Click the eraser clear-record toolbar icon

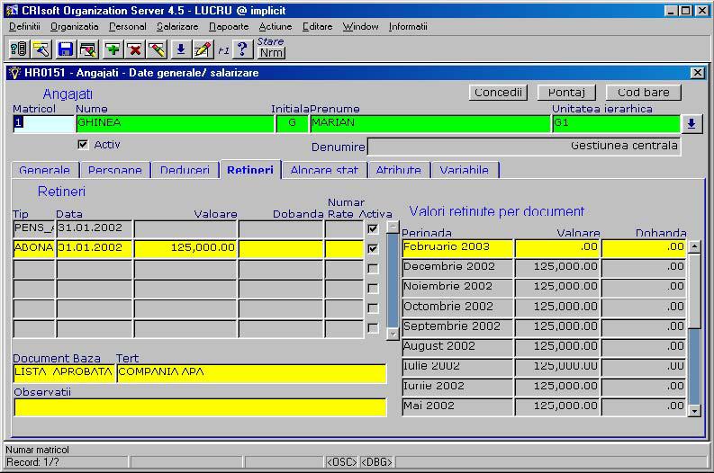pyautogui.click(x=157, y=49)
